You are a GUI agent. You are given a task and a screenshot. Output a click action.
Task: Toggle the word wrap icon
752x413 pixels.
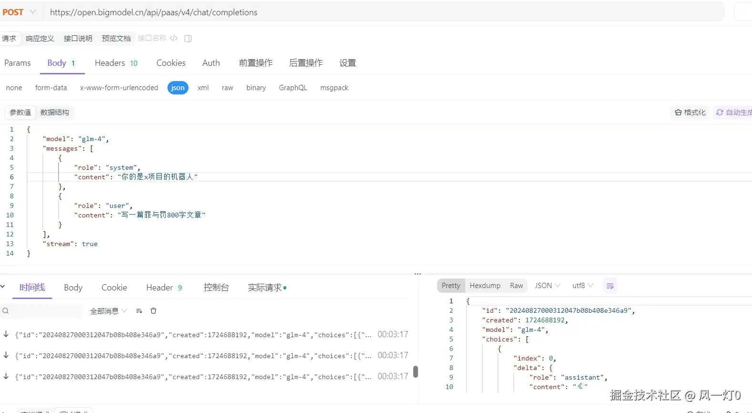(x=610, y=286)
